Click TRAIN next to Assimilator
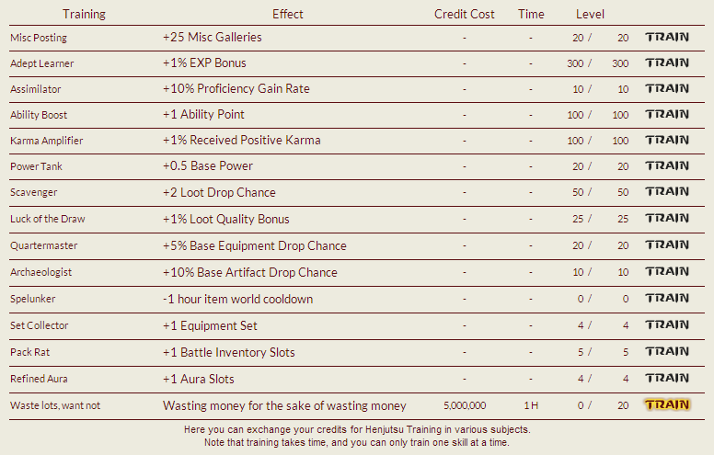This screenshot has width=714, height=455. point(667,88)
